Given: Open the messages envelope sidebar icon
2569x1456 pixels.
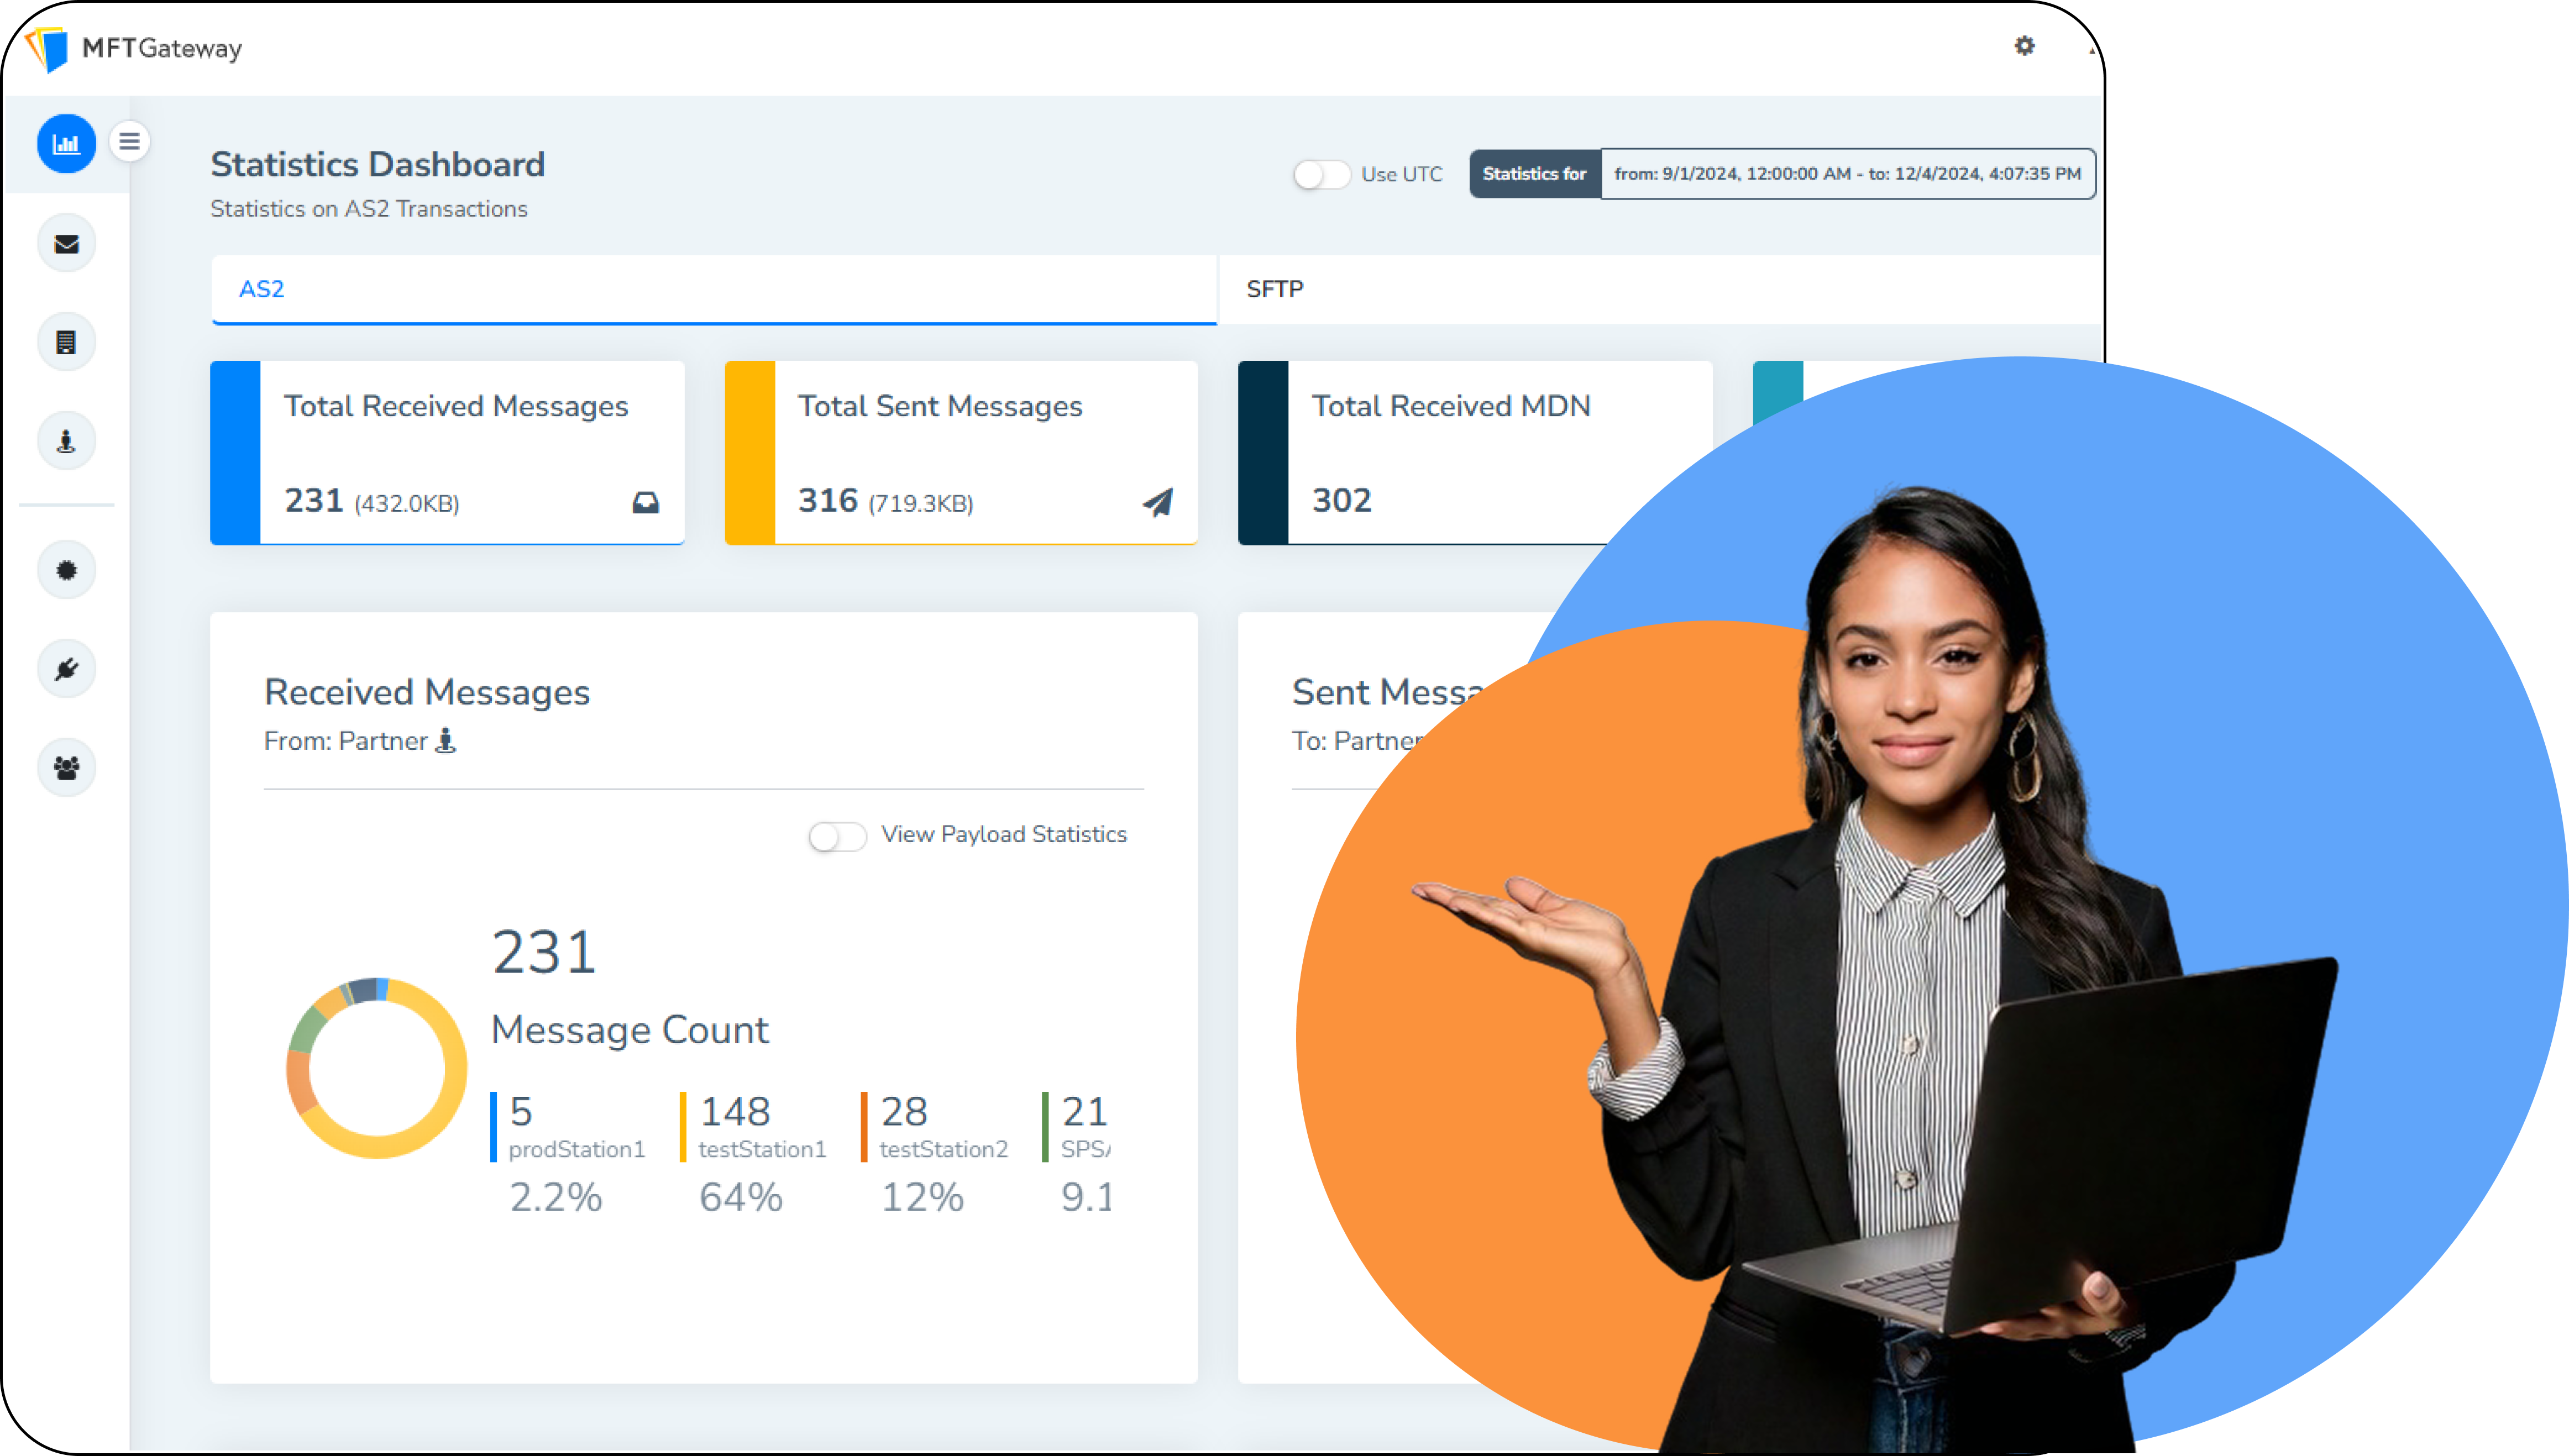Looking at the screenshot, I should pos(66,244).
